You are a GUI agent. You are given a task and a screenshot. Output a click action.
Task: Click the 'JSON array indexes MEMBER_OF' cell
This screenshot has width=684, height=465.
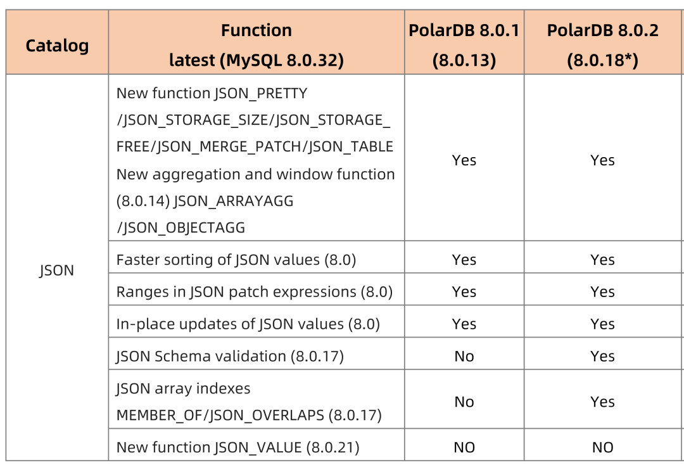click(x=249, y=402)
